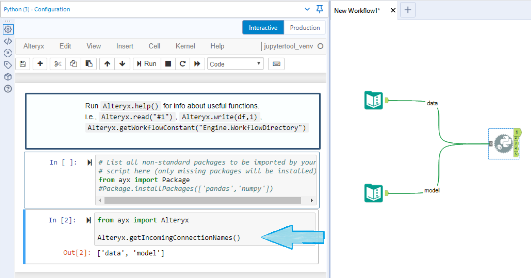Move selected cell down
The image size is (531, 278).
(x=122, y=64)
